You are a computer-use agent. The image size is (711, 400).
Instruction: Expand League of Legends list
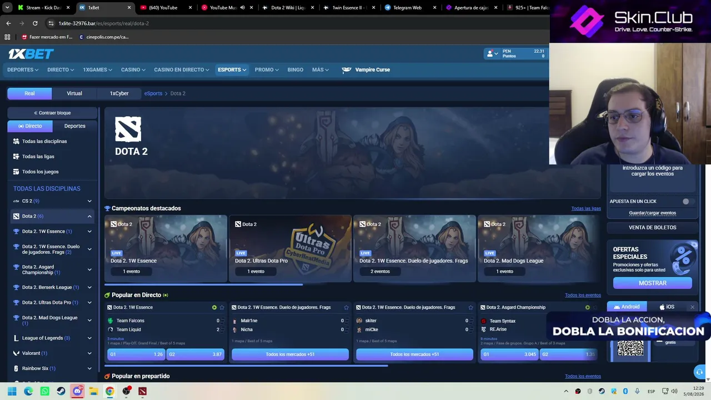click(x=89, y=338)
